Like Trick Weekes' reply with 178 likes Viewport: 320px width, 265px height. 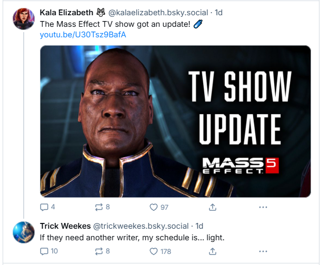tap(154, 251)
